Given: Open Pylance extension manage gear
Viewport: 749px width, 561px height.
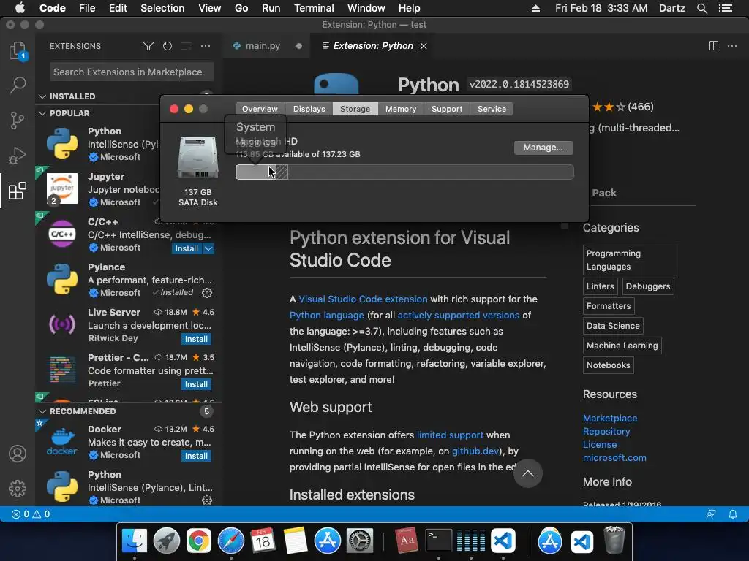Looking at the screenshot, I should click(x=207, y=293).
